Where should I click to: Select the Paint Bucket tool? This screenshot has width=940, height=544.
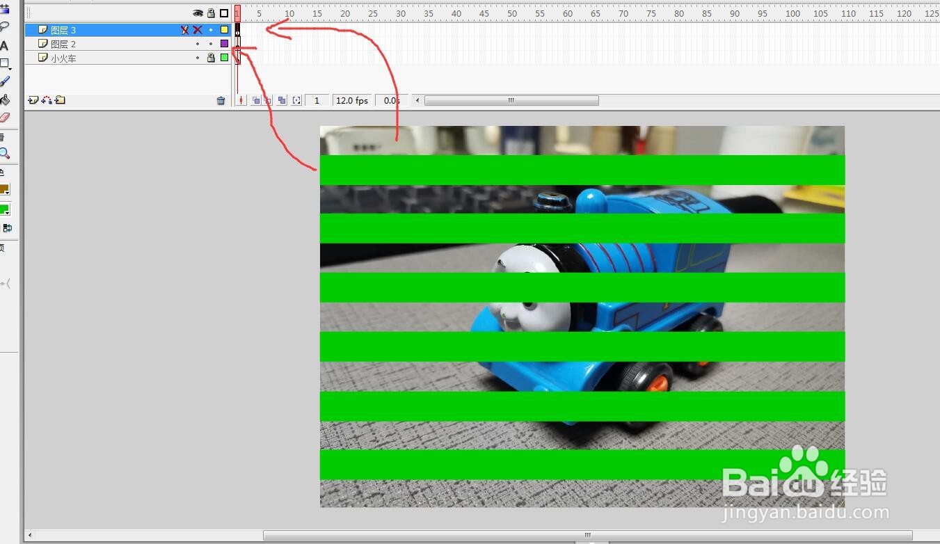click(x=4, y=100)
